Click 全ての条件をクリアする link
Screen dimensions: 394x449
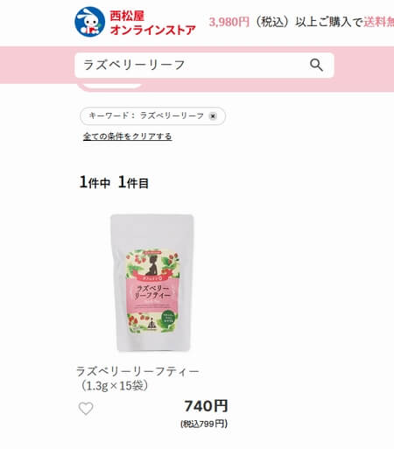coord(128,137)
